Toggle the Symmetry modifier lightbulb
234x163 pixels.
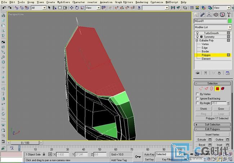point(197,37)
